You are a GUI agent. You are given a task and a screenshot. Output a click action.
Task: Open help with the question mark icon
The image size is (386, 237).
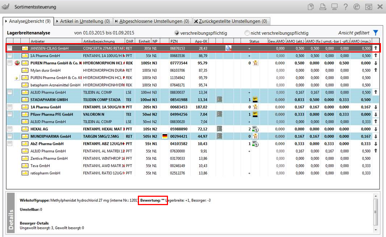click(345, 7)
